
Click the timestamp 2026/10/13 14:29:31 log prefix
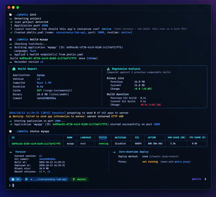[x=24, y=113]
